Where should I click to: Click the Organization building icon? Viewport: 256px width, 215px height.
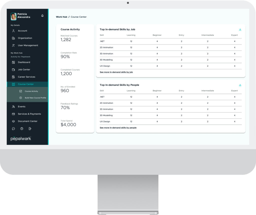(x=13, y=38)
